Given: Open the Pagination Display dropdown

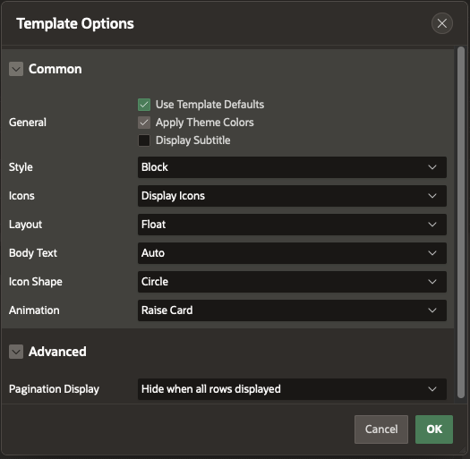Looking at the screenshot, I should point(292,389).
